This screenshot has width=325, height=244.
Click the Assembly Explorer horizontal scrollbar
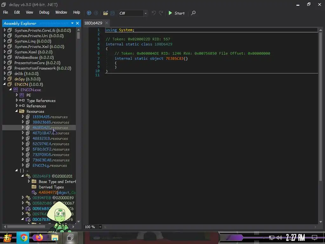(x=26, y=227)
